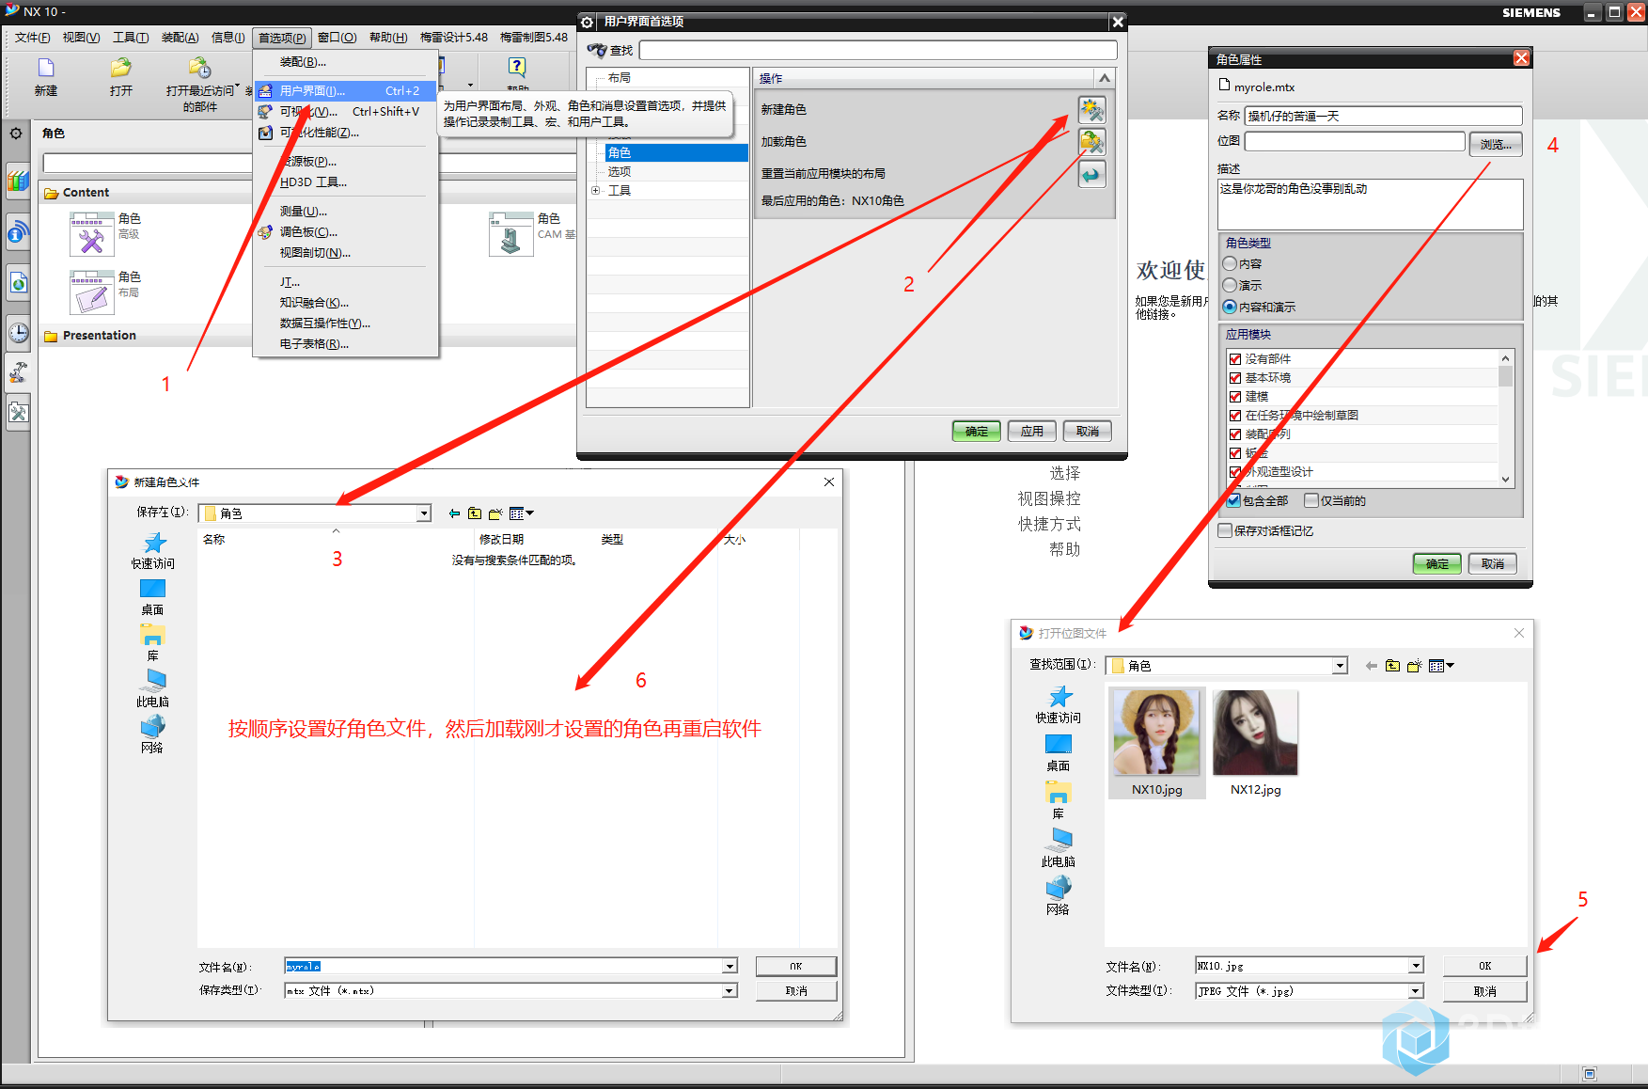Click OK in 打开位图文件 dialog

pyautogui.click(x=1484, y=966)
